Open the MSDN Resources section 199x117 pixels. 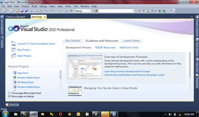pyautogui.click(x=105, y=48)
